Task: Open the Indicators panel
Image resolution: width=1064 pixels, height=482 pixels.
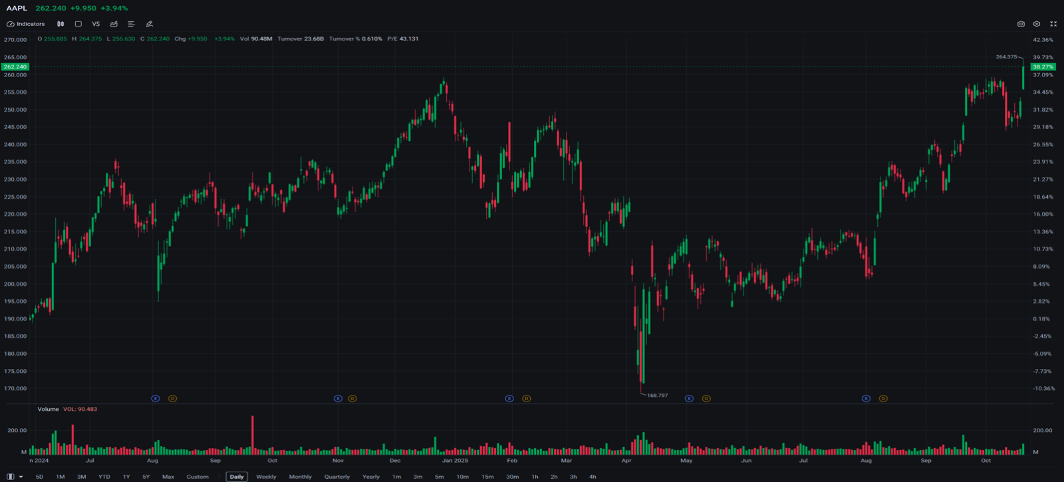Action: [26, 24]
